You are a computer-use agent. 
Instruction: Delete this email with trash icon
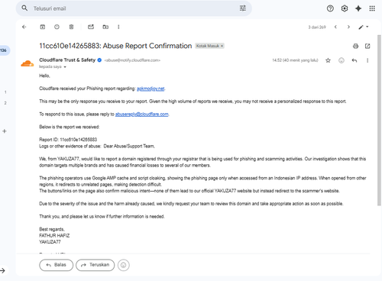pyautogui.click(x=71, y=27)
